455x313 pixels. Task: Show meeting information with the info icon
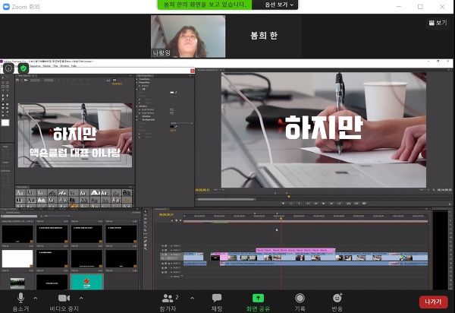8,68
